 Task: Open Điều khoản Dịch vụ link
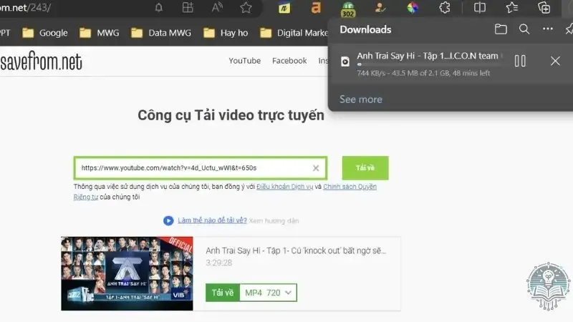(284, 187)
